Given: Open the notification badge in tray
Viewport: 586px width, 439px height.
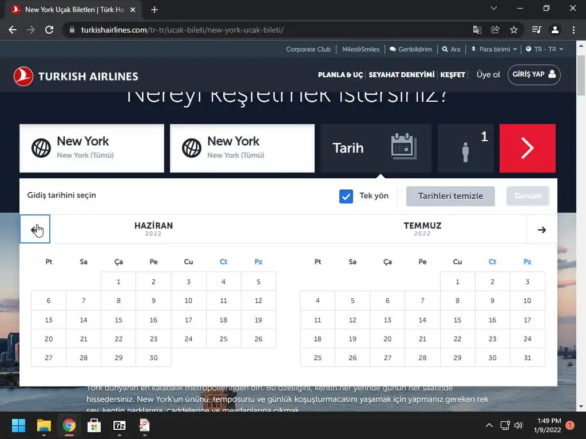Looking at the screenshot, I should click(x=569, y=425).
